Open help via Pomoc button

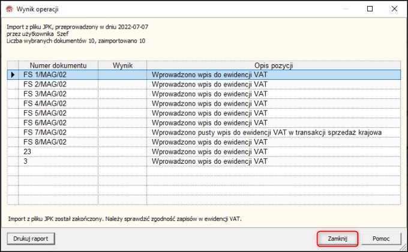click(381, 238)
